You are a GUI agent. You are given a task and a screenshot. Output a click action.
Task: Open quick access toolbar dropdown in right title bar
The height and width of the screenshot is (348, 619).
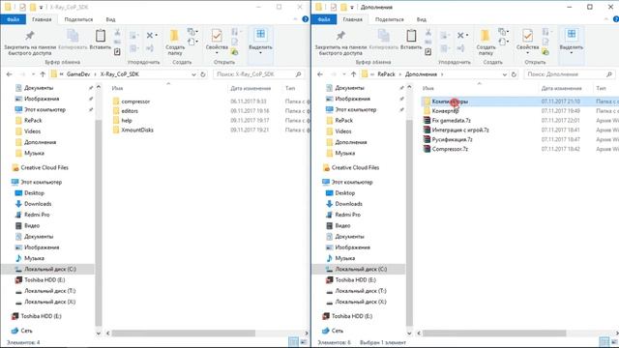[x=352, y=7]
